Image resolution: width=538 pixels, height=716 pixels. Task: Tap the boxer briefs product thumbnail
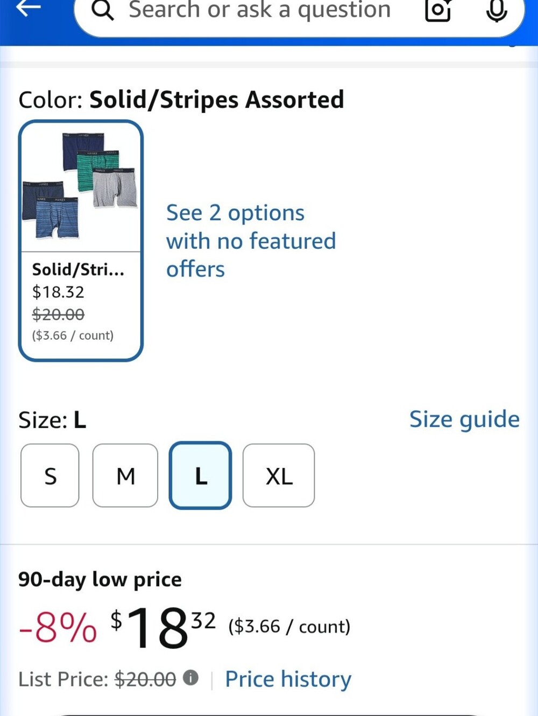(x=80, y=186)
